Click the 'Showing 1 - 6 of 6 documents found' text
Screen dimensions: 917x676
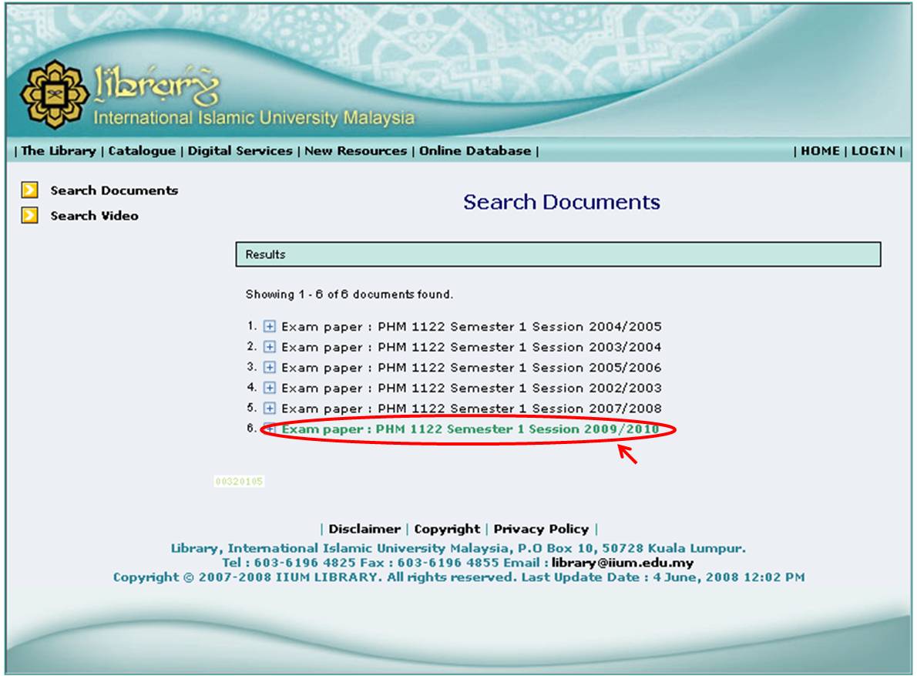[x=349, y=294]
